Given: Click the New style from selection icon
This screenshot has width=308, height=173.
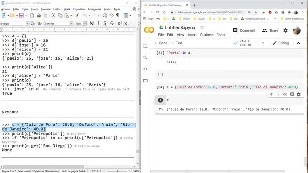Looking at the screenshot, I should (x=39, y=24).
